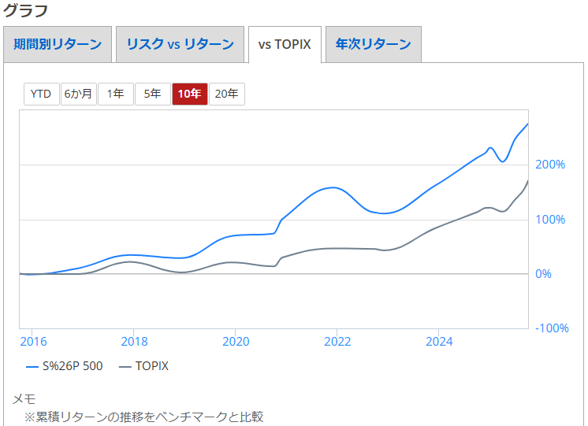This screenshot has width=588, height=426.
Task: Click the gray TOPIX legend line marker
Action: (125, 366)
